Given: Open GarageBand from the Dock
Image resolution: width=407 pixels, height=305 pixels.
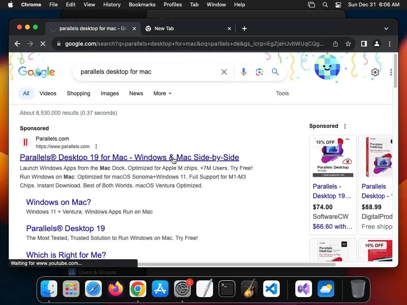Looking at the screenshot, I should 249,289.
